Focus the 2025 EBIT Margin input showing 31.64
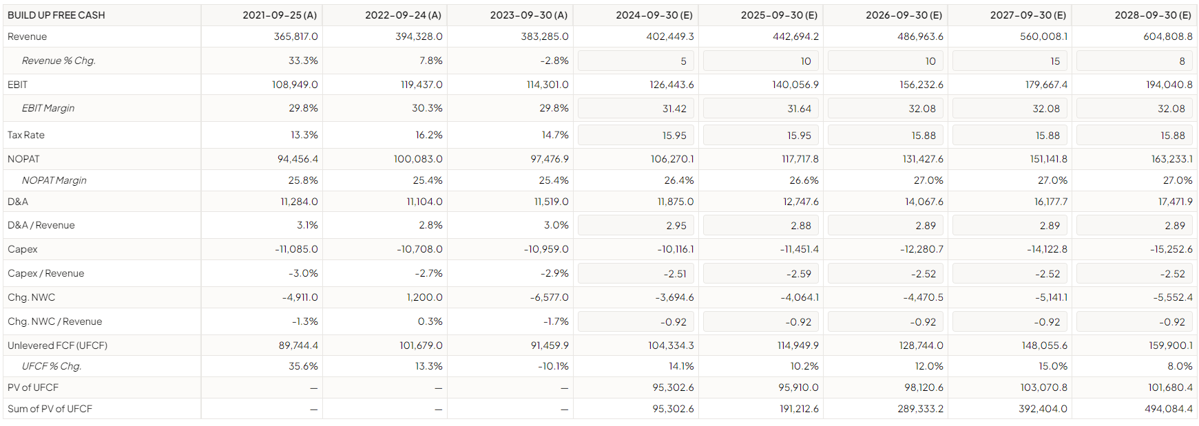This screenshot has width=1199, height=426. pyautogui.click(x=760, y=109)
